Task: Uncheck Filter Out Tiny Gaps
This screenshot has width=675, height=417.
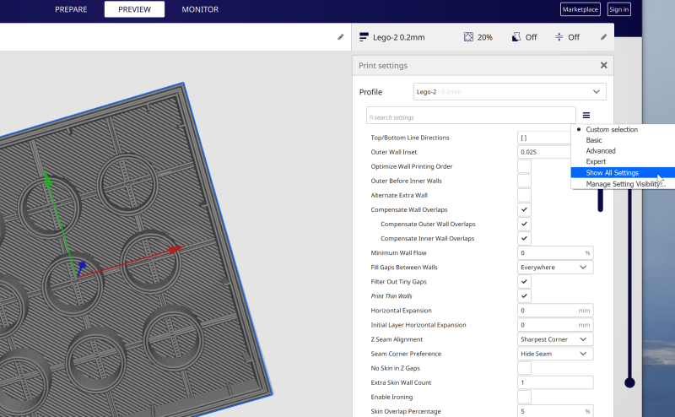Action: click(x=524, y=282)
